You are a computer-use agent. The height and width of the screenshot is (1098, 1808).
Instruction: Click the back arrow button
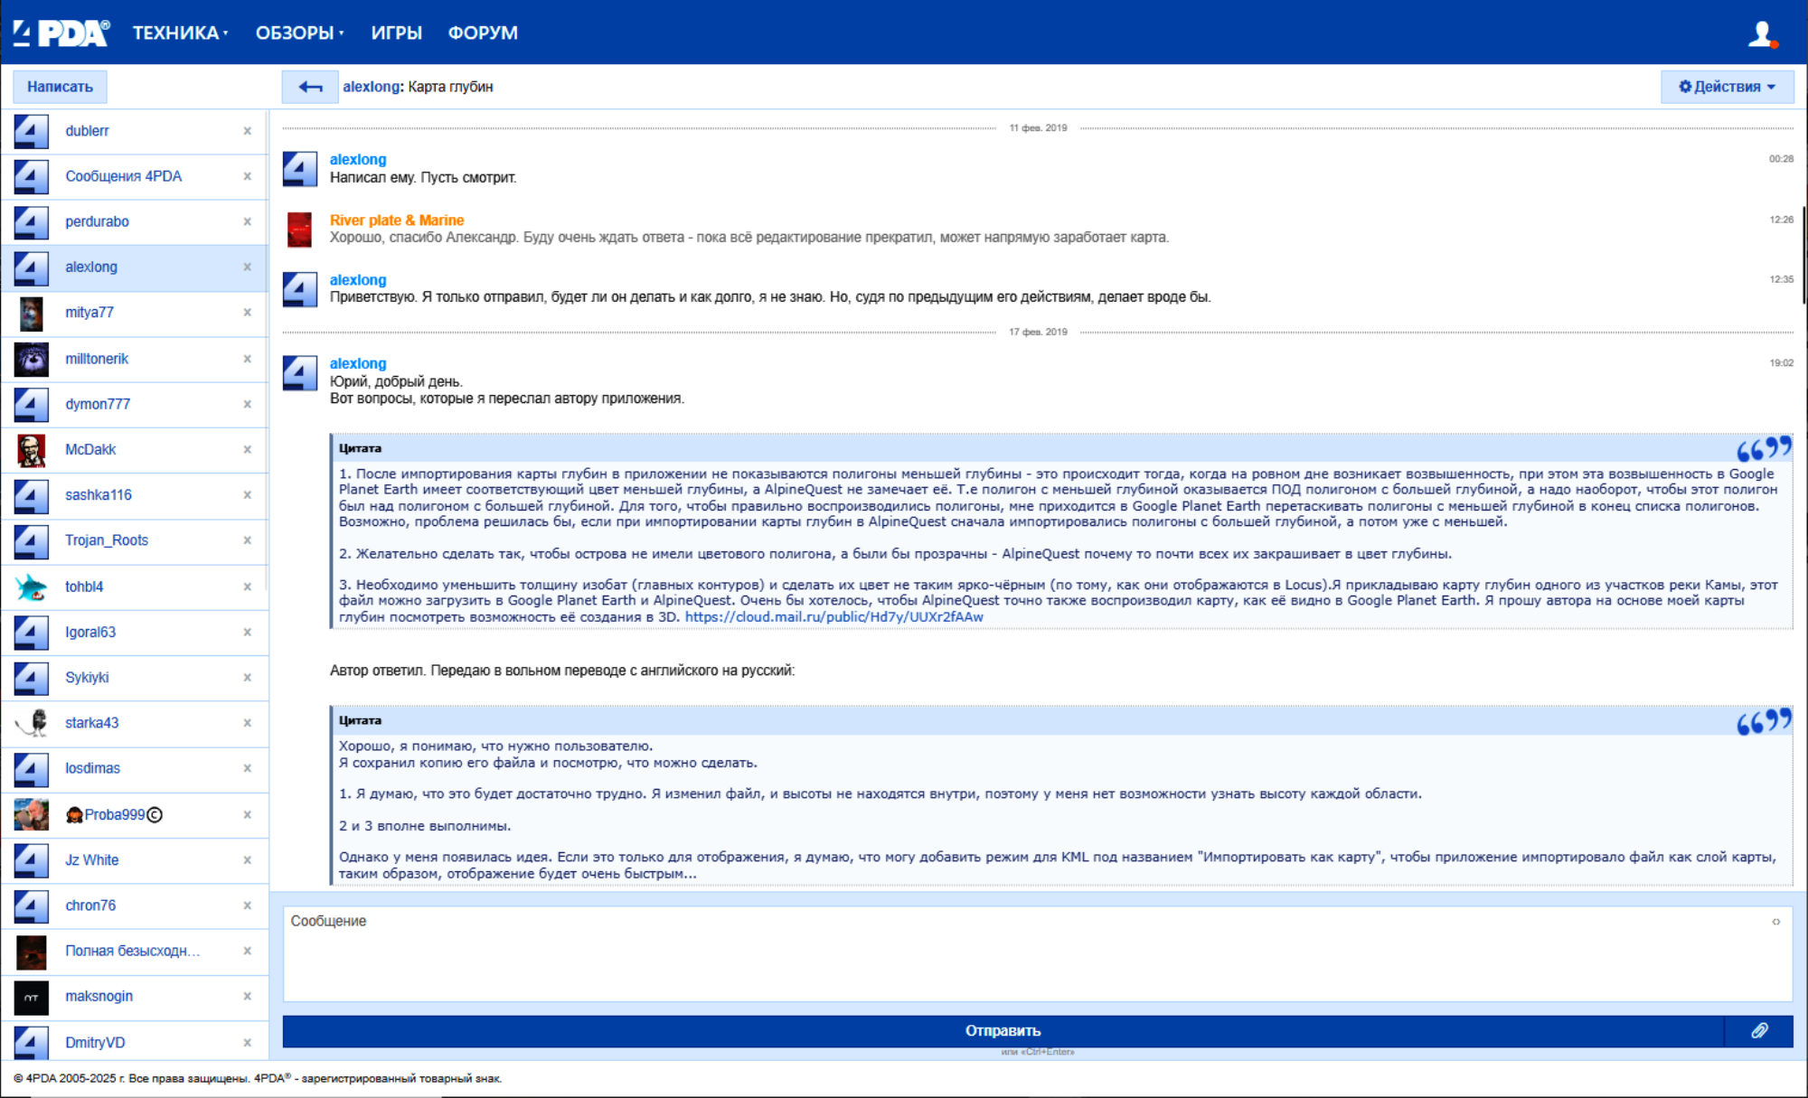[310, 87]
